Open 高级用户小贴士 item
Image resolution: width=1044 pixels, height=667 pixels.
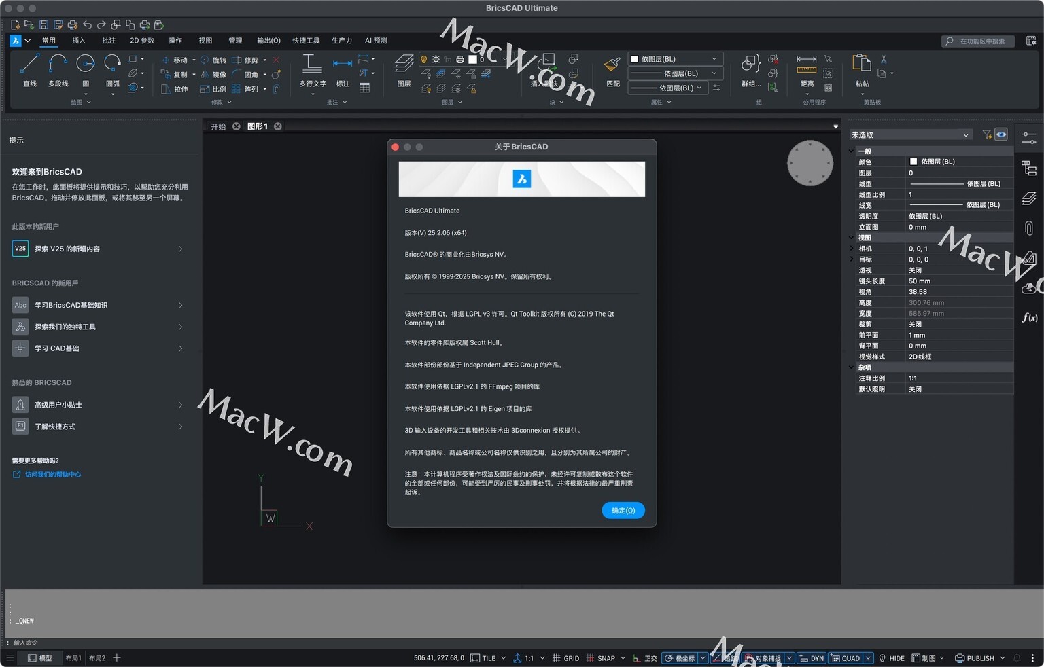point(98,405)
